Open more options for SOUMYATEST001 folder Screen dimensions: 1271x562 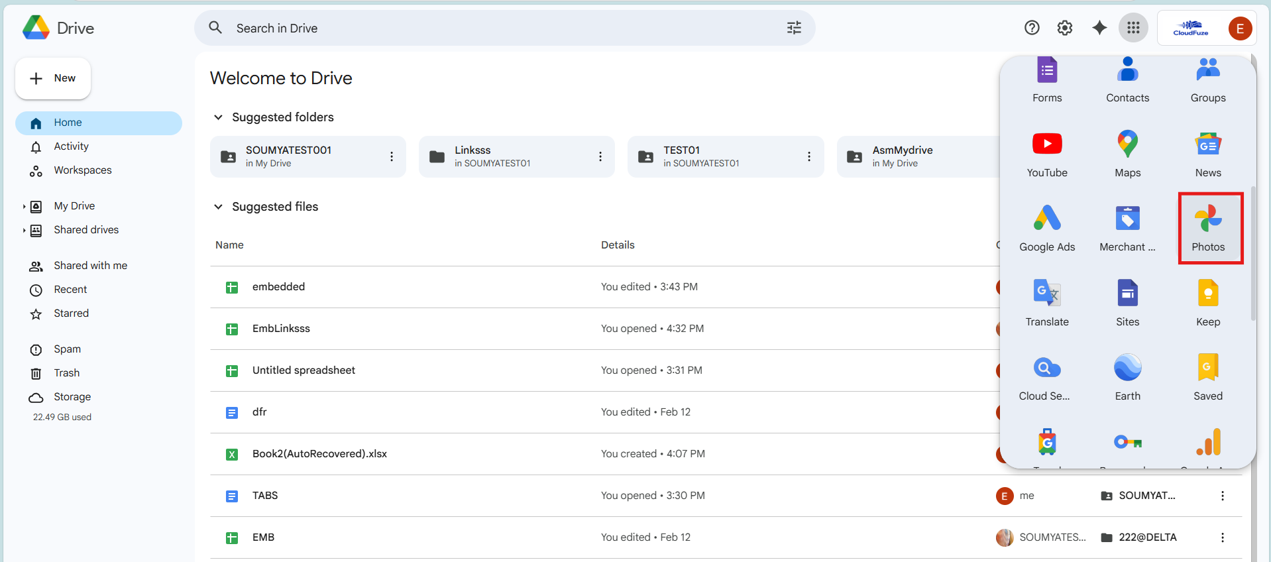point(392,156)
